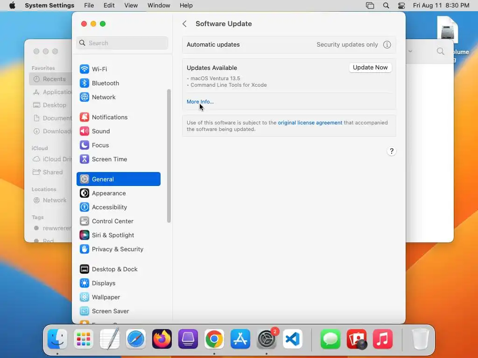478x358 pixels.
Task: Open Control Center in menu bar
Action: 401,6
